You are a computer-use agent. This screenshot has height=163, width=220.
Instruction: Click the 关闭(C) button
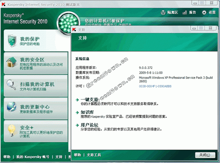pos(205,155)
